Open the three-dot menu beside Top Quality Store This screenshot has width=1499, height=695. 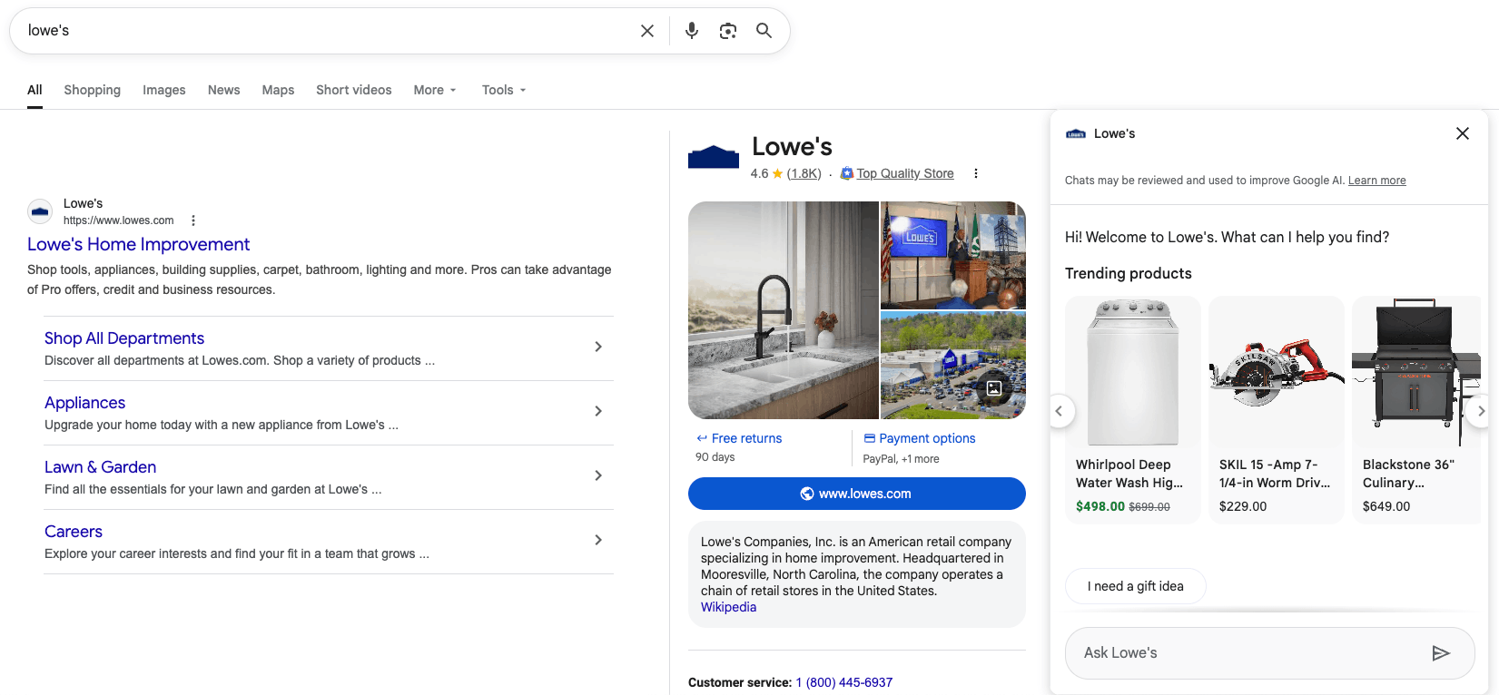976,173
